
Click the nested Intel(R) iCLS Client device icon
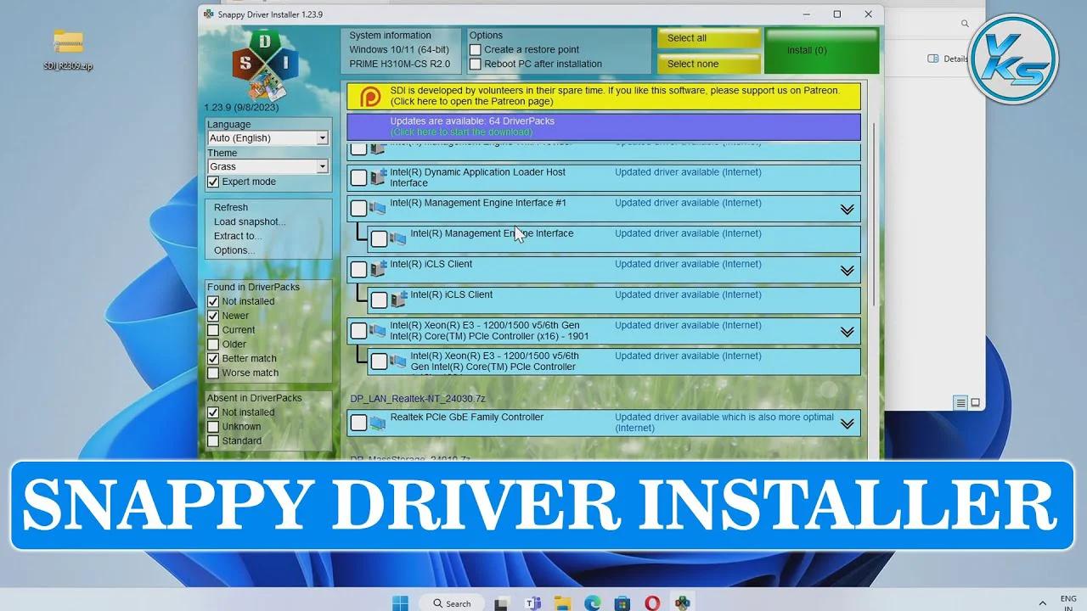coord(398,300)
